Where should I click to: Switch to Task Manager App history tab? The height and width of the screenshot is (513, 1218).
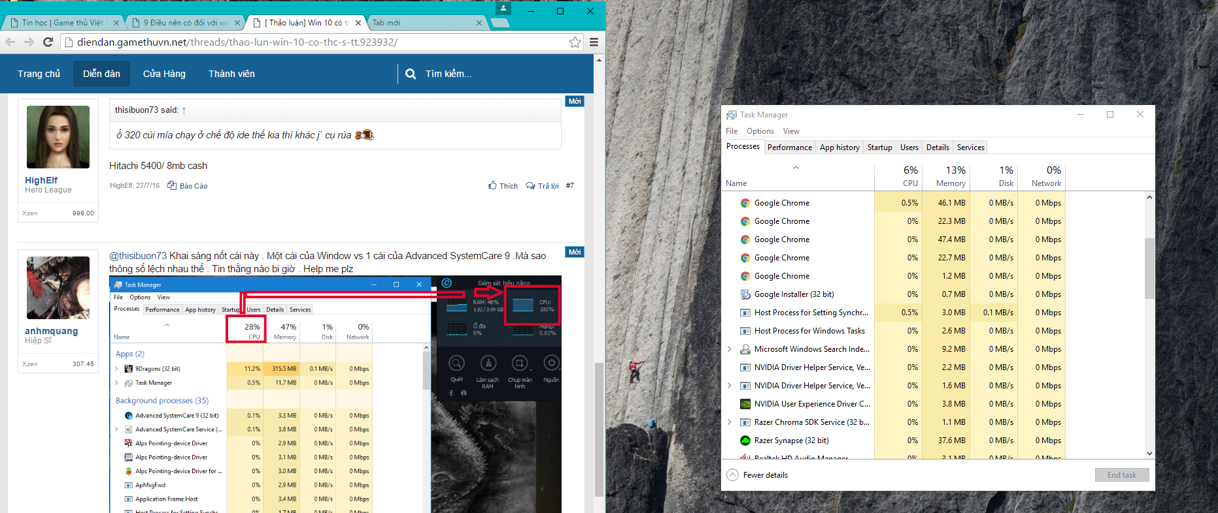[x=839, y=148]
